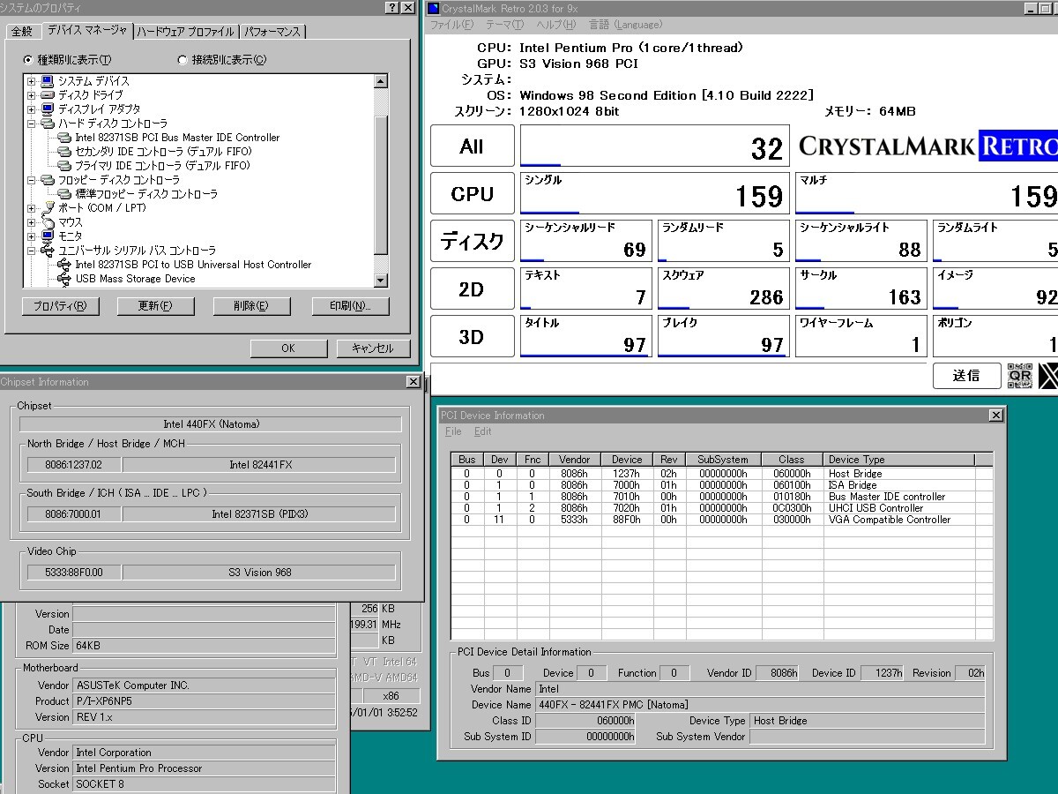Expand the システム デバイス tree node

pyautogui.click(x=32, y=81)
